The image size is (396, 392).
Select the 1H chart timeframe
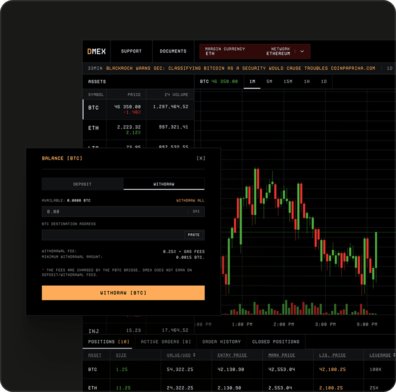[307, 82]
